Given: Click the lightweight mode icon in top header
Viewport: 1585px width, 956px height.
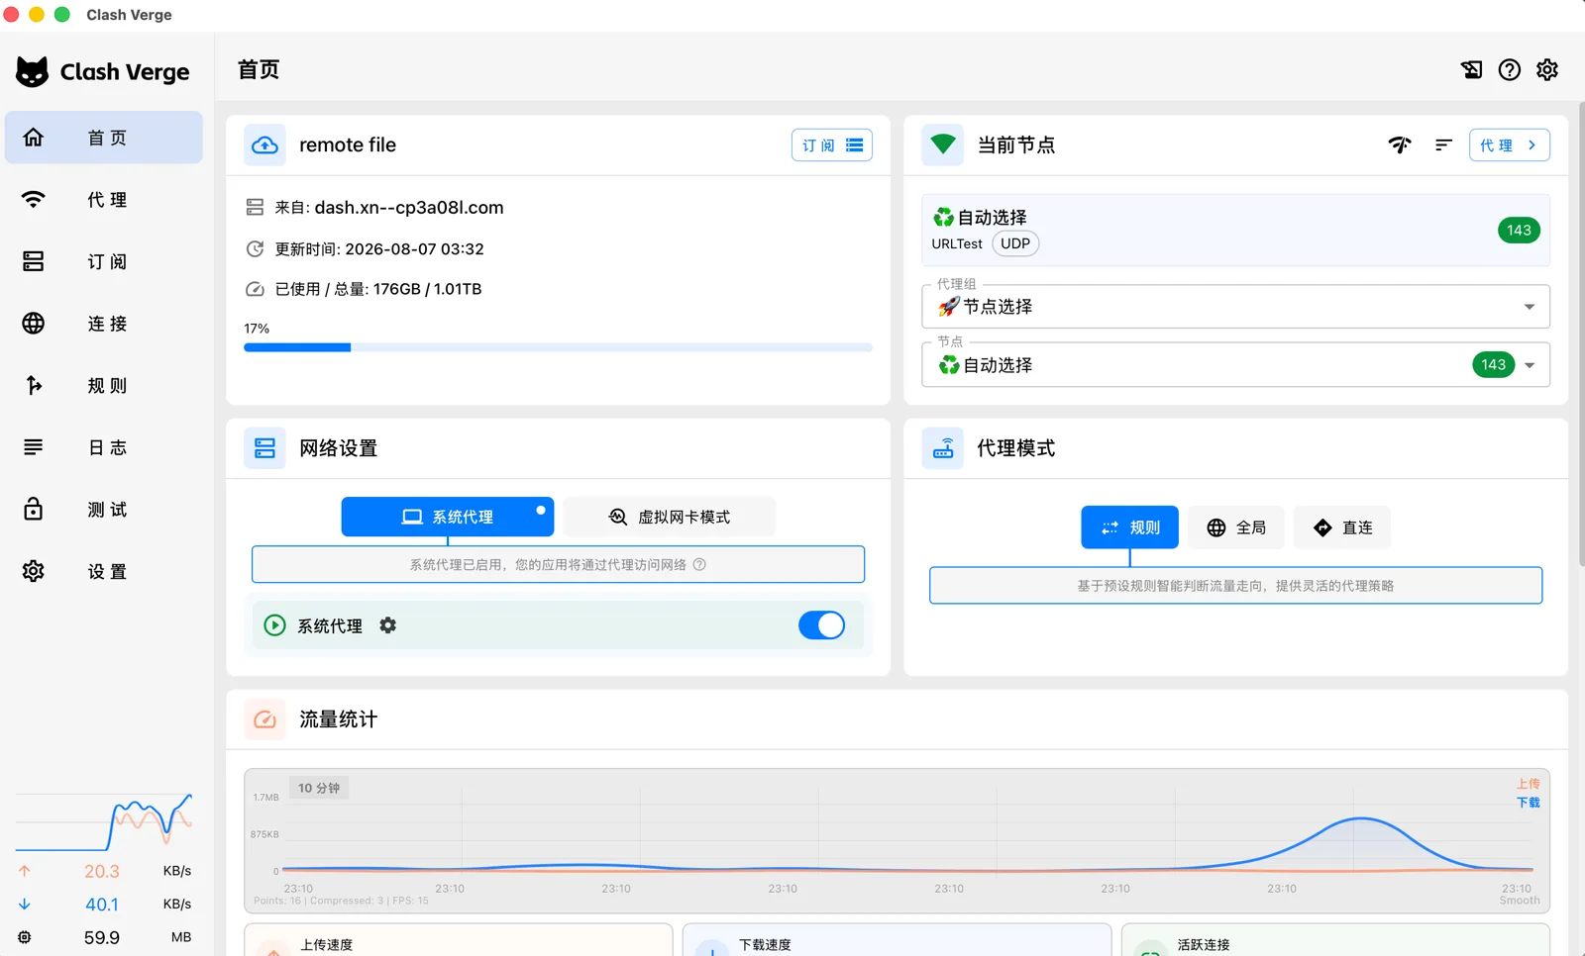Looking at the screenshot, I should 1472,69.
